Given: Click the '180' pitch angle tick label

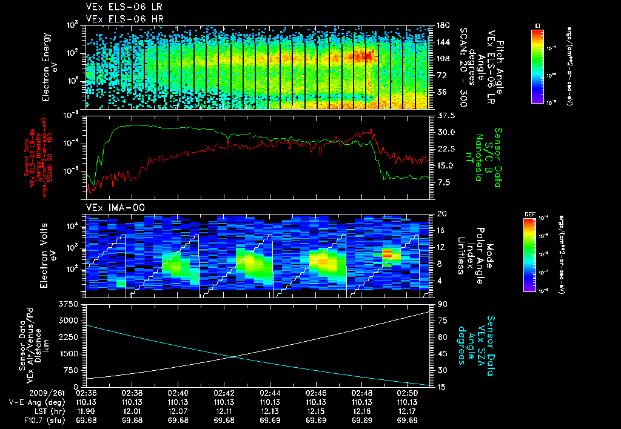Looking at the screenshot, I should pos(443,25).
